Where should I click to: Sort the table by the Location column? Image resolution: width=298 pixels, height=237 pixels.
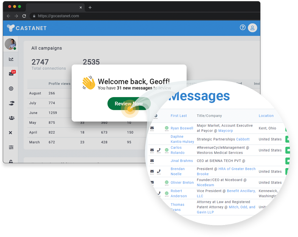[x=266, y=116]
